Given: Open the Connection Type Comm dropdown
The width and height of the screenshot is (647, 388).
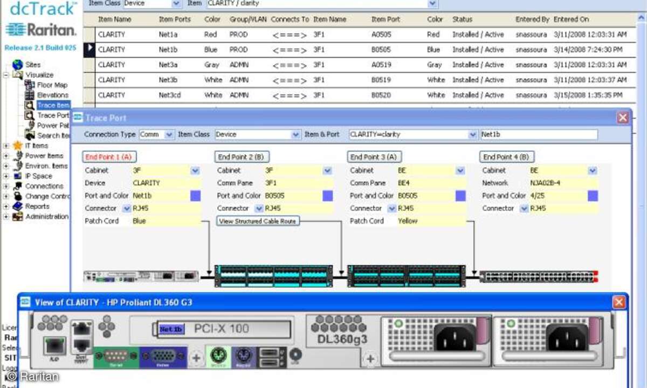Looking at the screenshot, I should pos(170,134).
